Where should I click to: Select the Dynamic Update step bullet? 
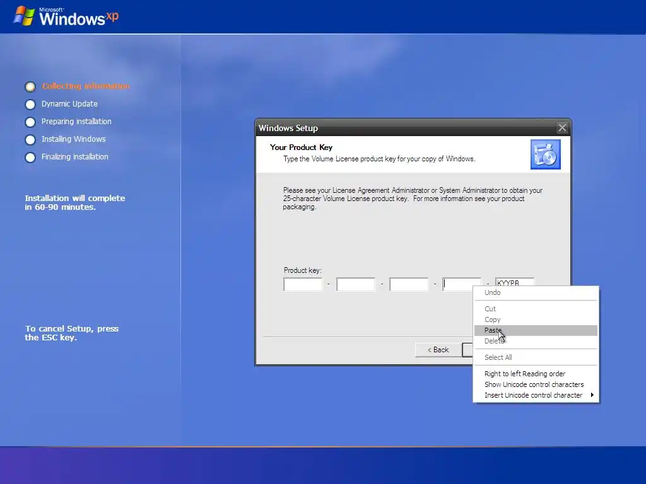[30, 105]
